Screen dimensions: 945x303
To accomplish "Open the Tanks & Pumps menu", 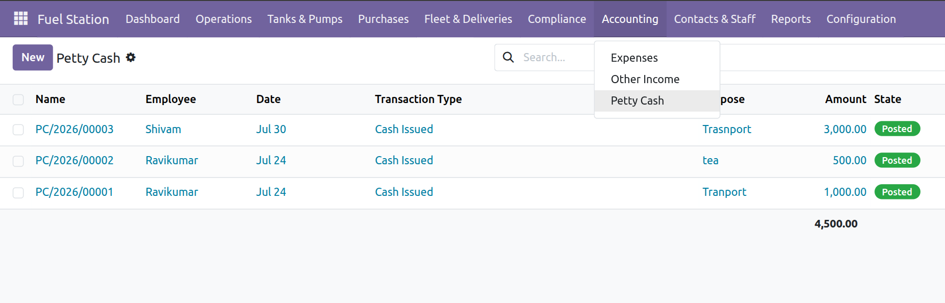I will pyautogui.click(x=305, y=19).
